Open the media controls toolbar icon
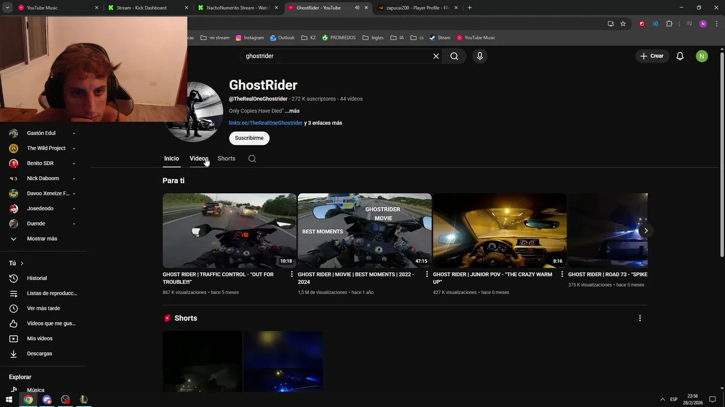This screenshot has height=407, width=725. coord(689,24)
